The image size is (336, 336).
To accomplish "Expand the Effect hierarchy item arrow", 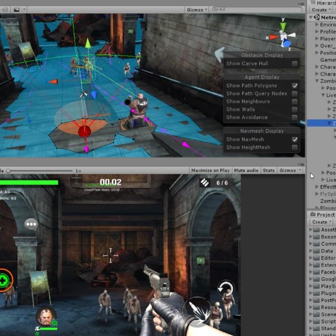I will pos(317,187).
